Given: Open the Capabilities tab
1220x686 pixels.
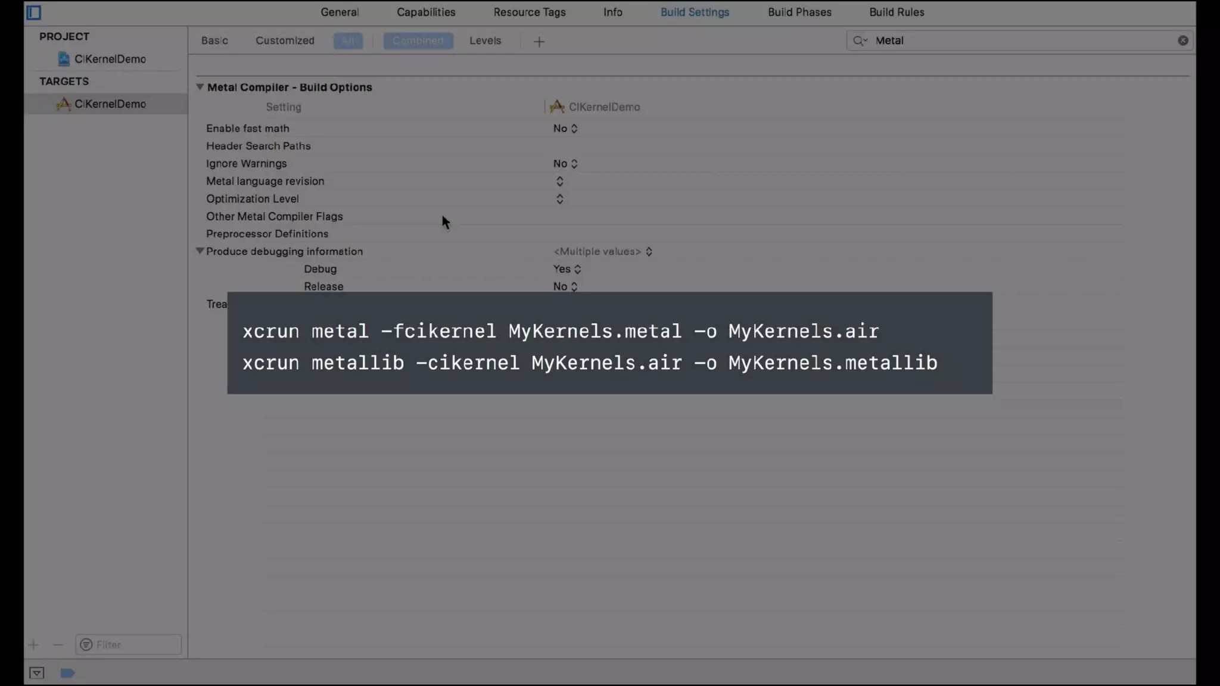Looking at the screenshot, I should [425, 13].
